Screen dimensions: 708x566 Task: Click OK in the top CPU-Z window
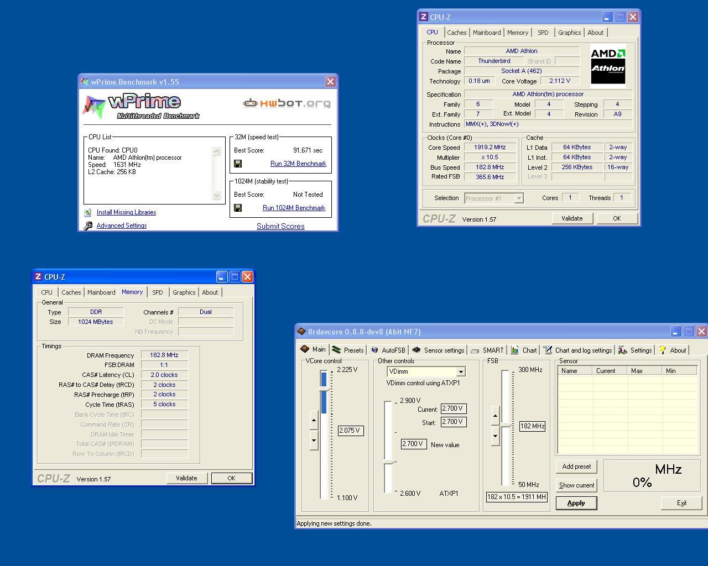tap(617, 218)
